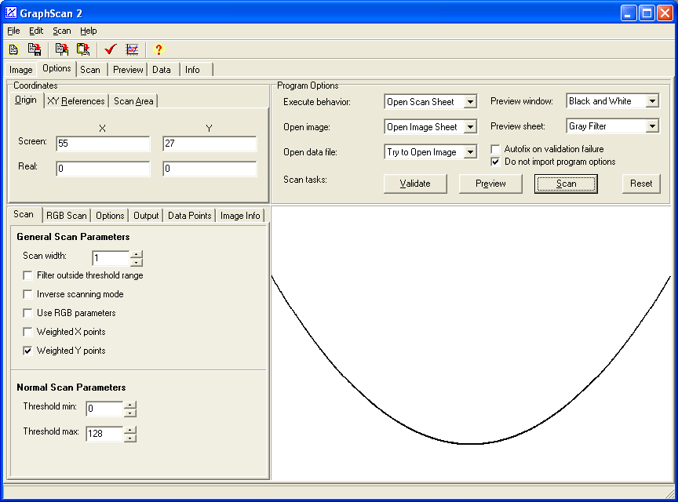Click the save data toolbar icon
678x502 pixels.
[35, 49]
